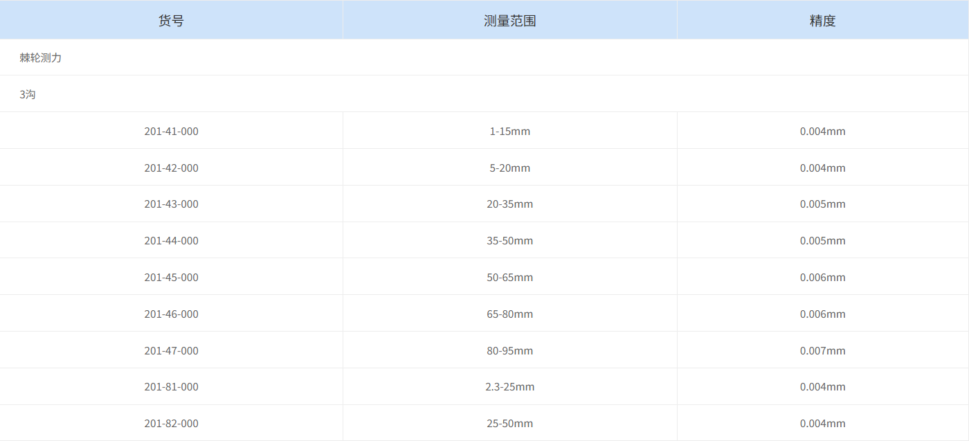Image resolution: width=969 pixels, height=441 pixels.
Task: Select the 0.005mm precision beside 20-35mm
Action: (x=824, y=204)
